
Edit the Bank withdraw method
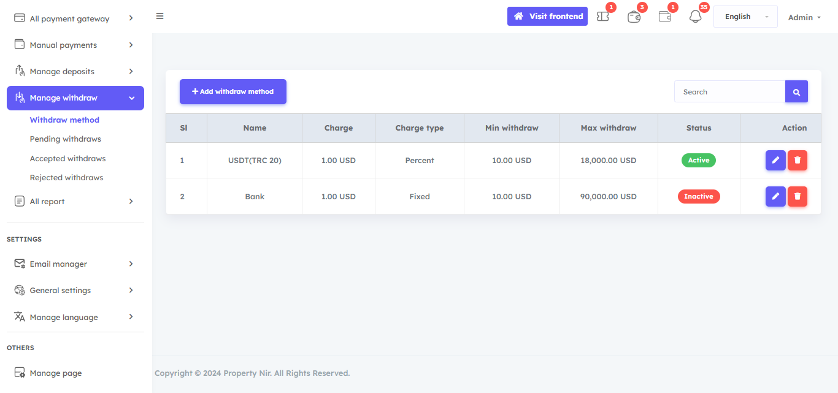tap(775, 196)
